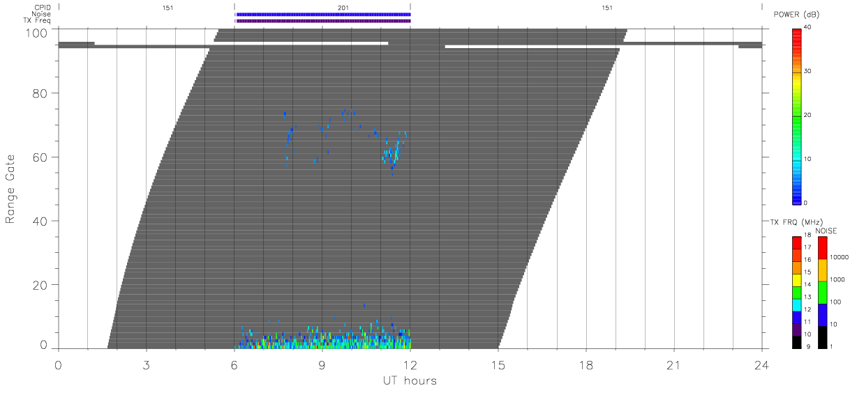The width and height of the screenshot is (857, 395).
Task: Click the green segment of NOISE scale
Action: [823, 293]
